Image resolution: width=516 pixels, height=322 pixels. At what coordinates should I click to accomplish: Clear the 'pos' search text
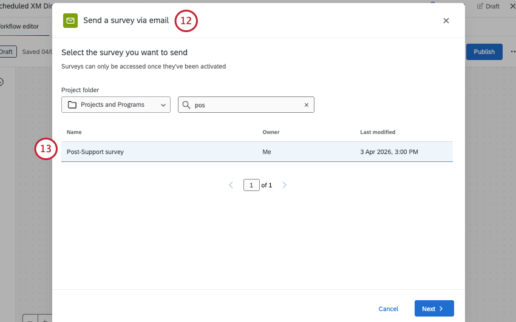click(x=307, y=105)
